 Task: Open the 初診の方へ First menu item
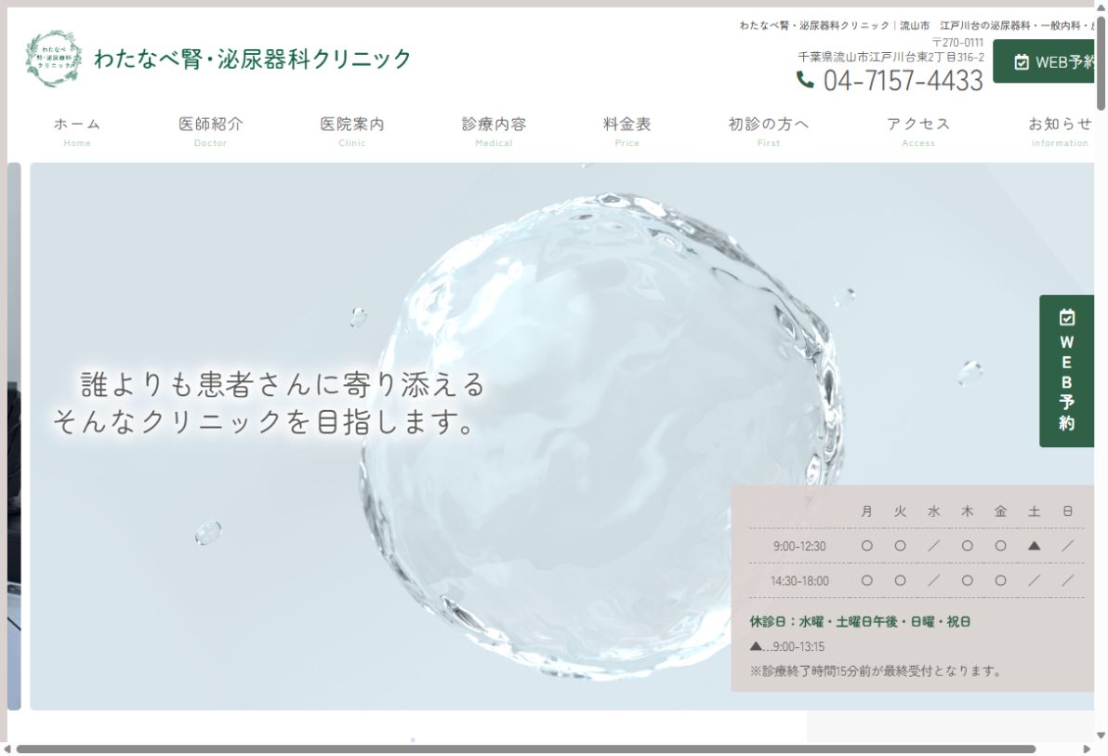(x=769, y=131)
